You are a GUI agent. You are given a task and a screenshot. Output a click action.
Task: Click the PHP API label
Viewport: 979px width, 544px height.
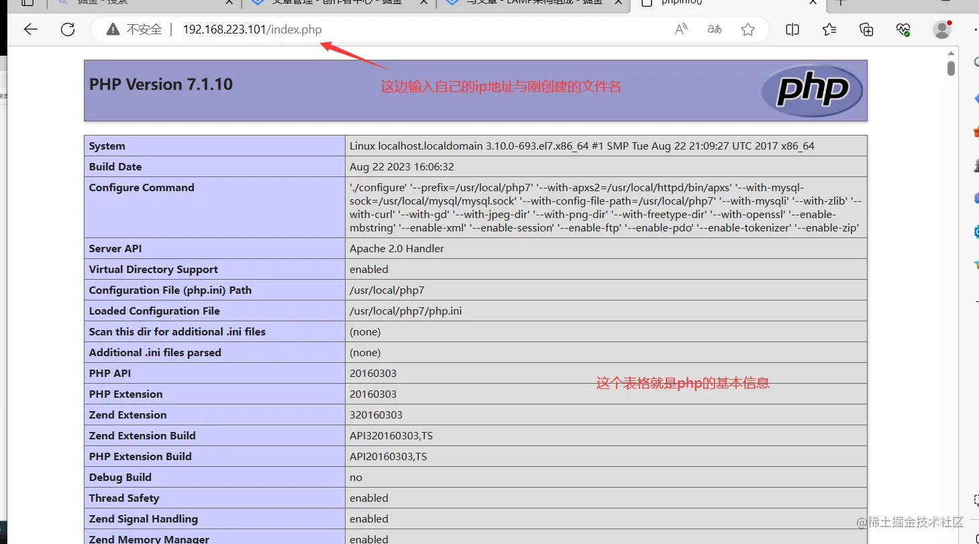tap(110, 374)
